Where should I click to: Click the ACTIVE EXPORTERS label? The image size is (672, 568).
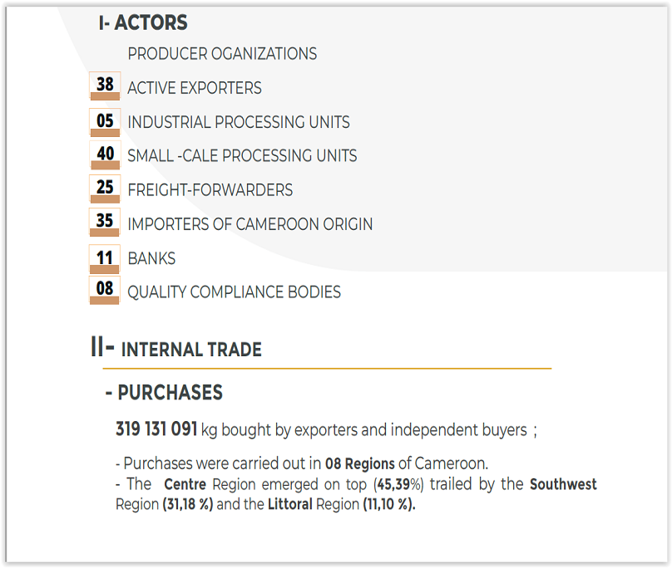pos(195,88)
